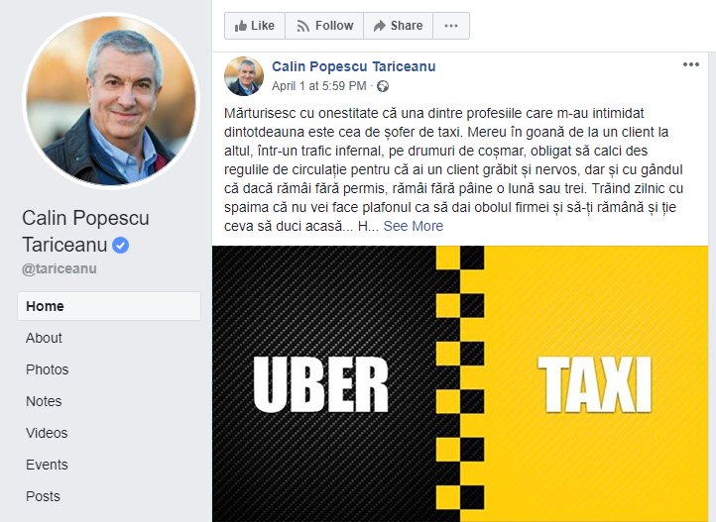The height and width of the screenshot is (522, 716).
Task: Click the blue verified badge
Action: (x=121, y=246)
